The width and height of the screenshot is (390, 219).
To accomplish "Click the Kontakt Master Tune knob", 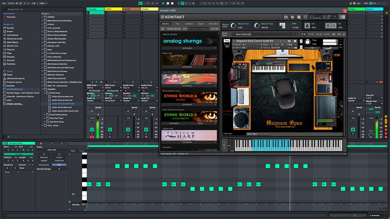I will (257, 25).
